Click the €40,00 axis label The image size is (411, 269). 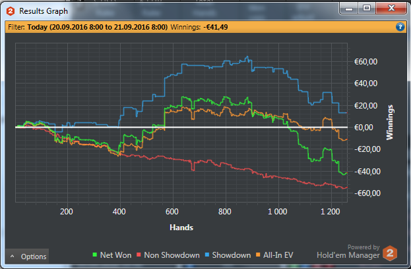365,84
